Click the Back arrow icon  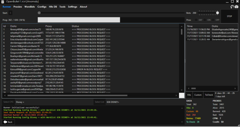(5, 122)
